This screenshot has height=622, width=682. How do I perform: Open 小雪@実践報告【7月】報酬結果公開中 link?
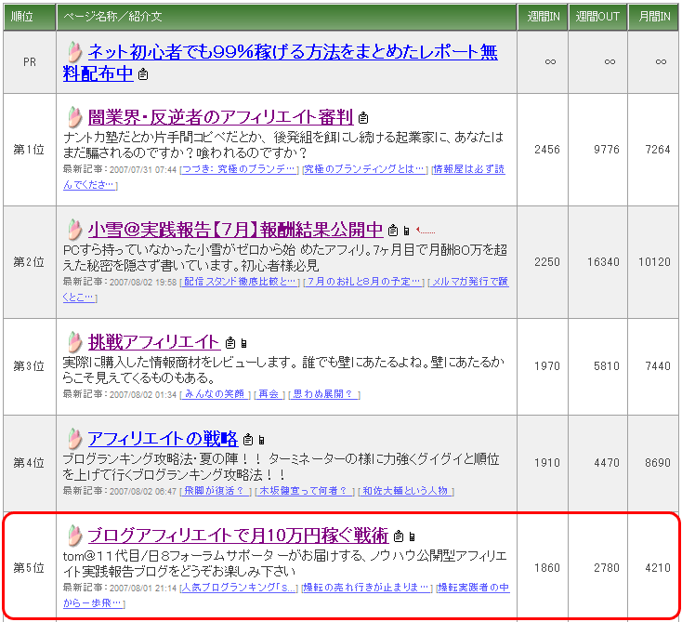(235, 230)
